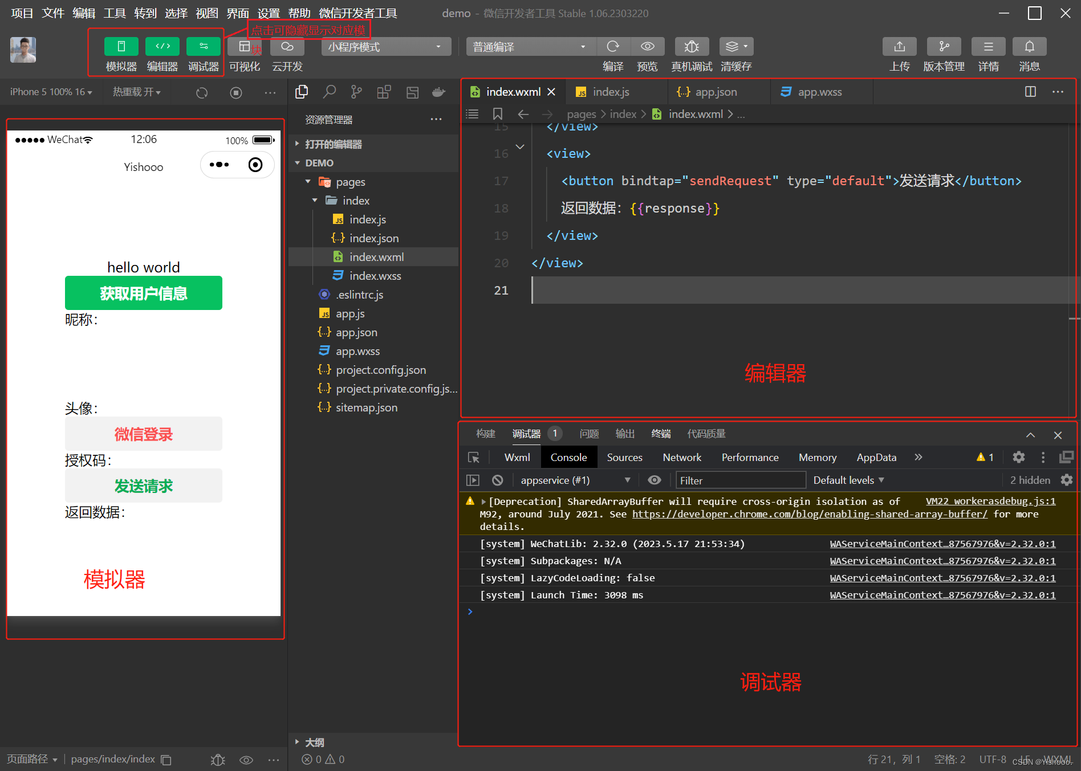Click the compile refresh icon

click(613, 46)
